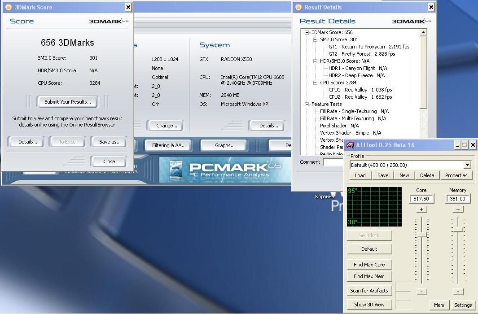This screenshot has width=478, height=314.
Task: Reset clocks with Default button
Action: pos(369,249)
